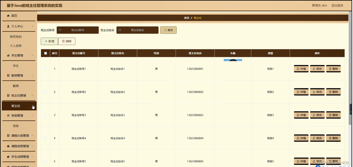The height and width of the screenshot is (167, 353).
Task: Click the phone number 13823888883
Action: tap(195, 115)
